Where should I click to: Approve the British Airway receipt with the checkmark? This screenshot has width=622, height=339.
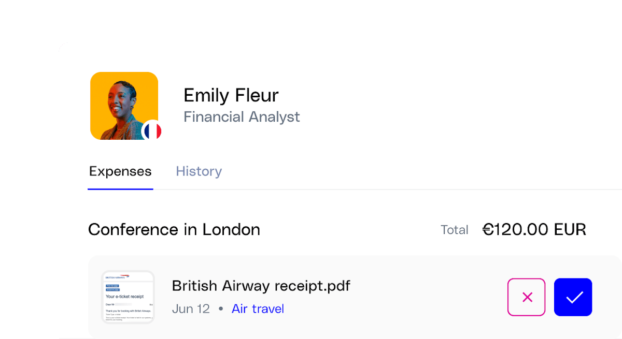573,297
